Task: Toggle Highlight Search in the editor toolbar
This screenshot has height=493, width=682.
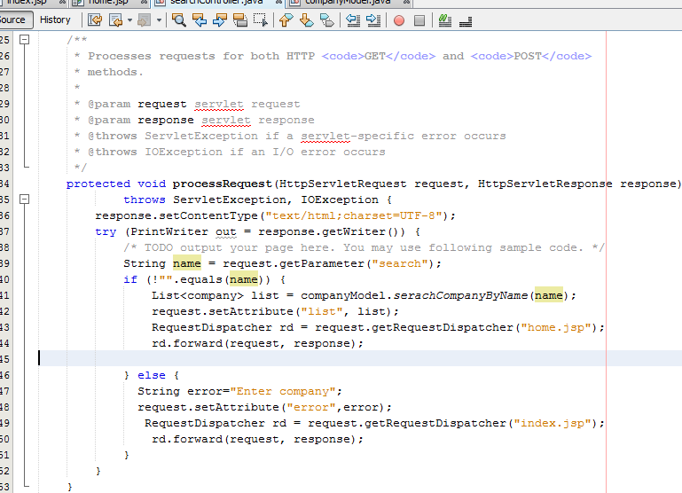Action: tap(239, 20)
